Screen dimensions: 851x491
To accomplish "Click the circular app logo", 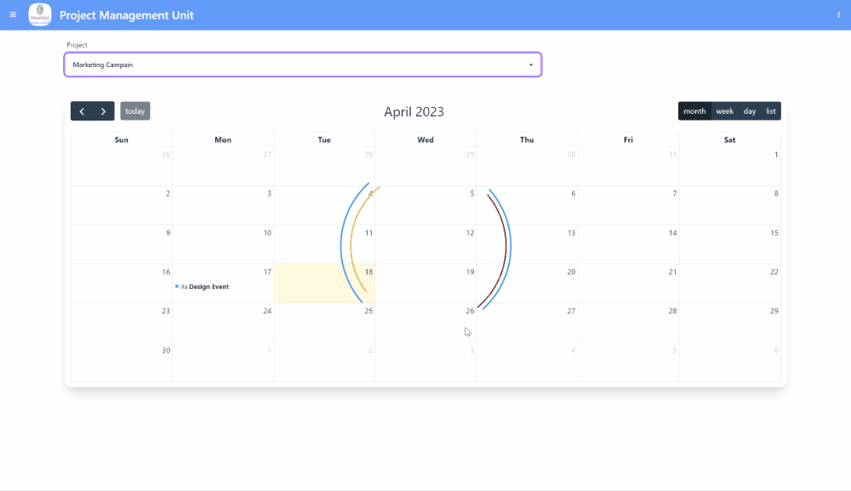I will [x=40, y=14].
